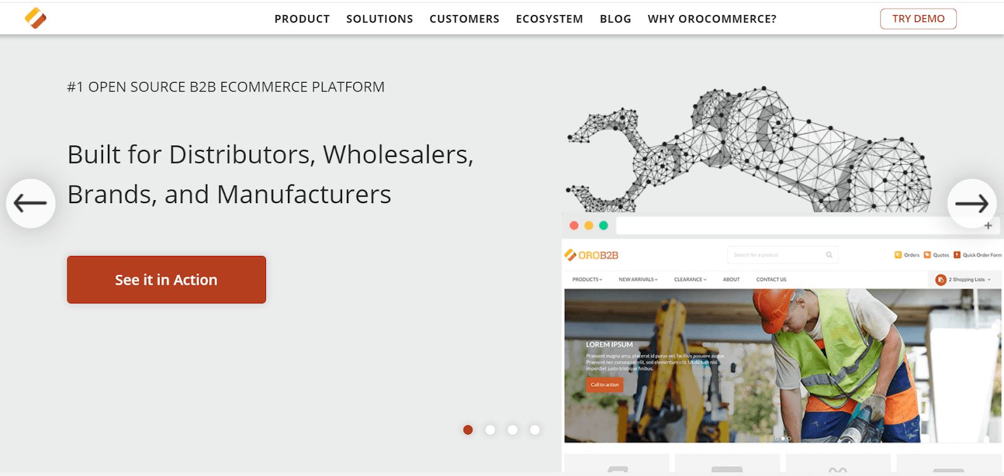Click the OROB2B logo in preview
The width and height of the screenshot is (1004, 476).
[x=592, y=255]
